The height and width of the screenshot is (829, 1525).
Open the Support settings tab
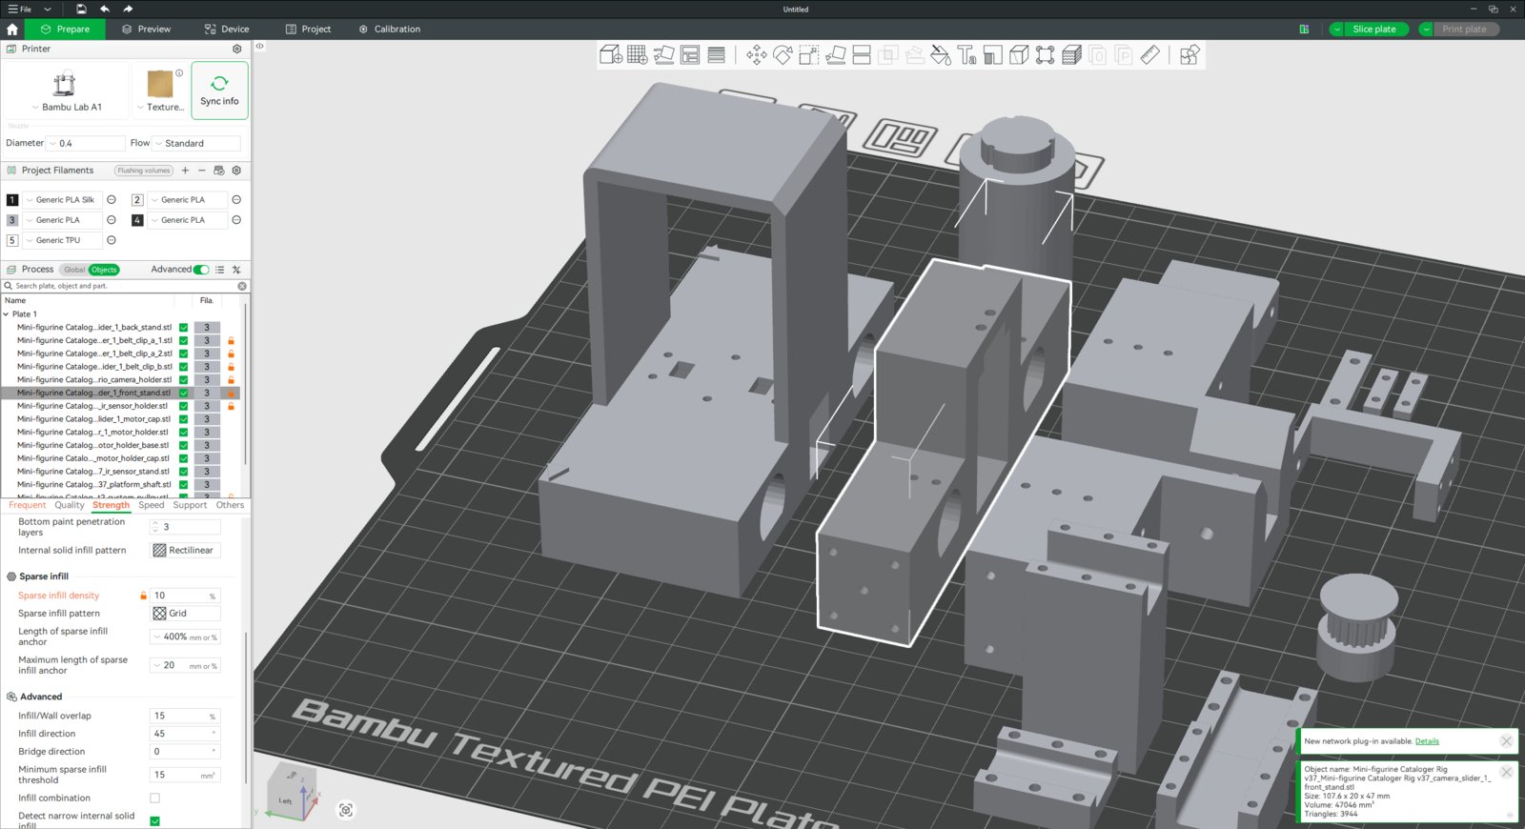coord(190,505)
